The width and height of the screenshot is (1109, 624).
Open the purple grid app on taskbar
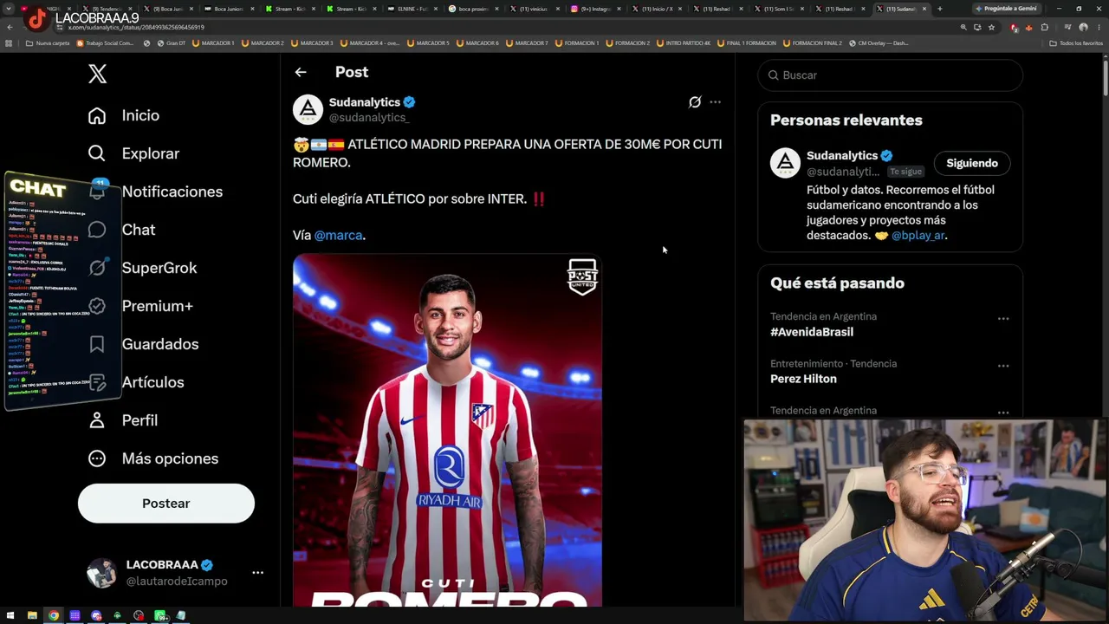click(x=75, y=615)
